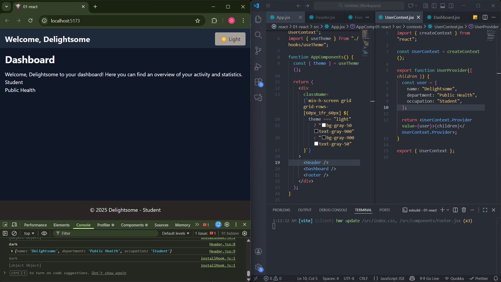Viewport: 501px width, 282px height.
Task: Open the launch profile dropdown next to New Terminal
Action: [448, 210]
